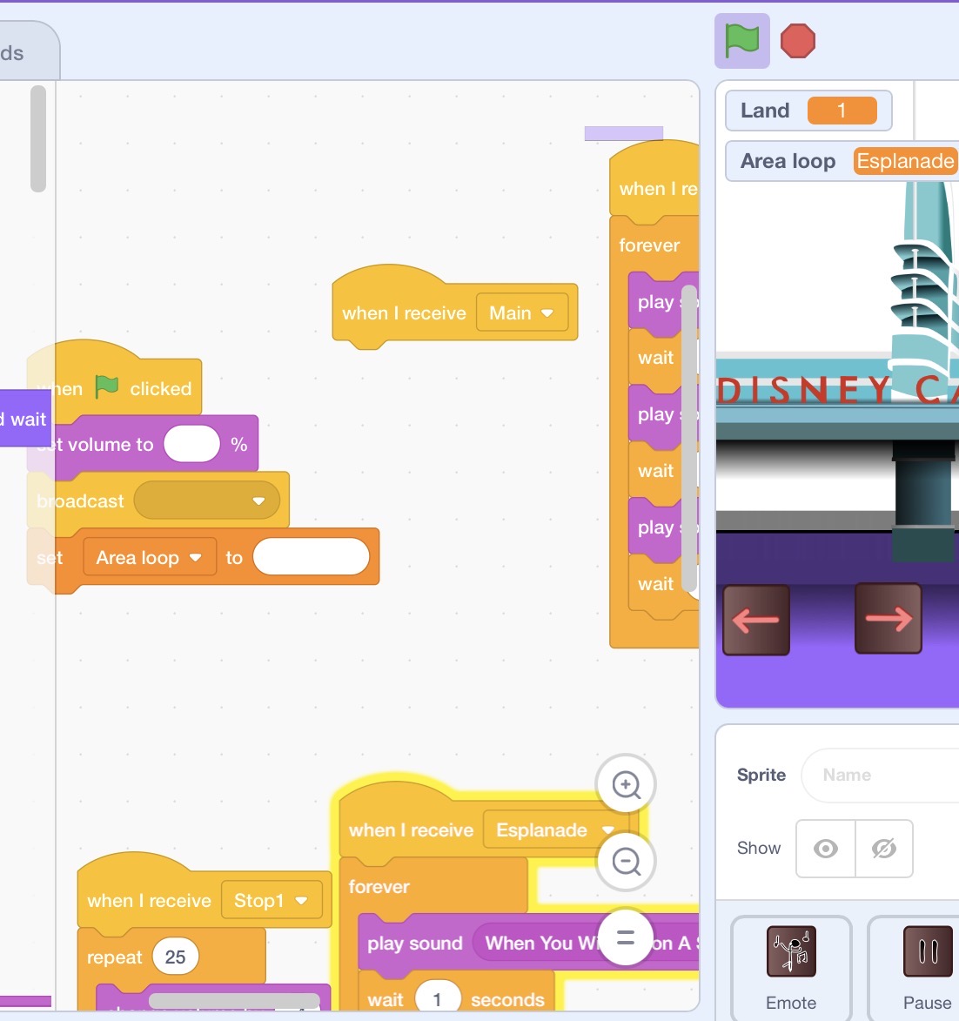Click the sprite Name input field
This screenshot has width=959, height=1021.
(x=880, y=775)
